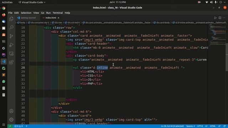Select the index.html editor tab
The image size is (228, 128).
tap(51, 18)
